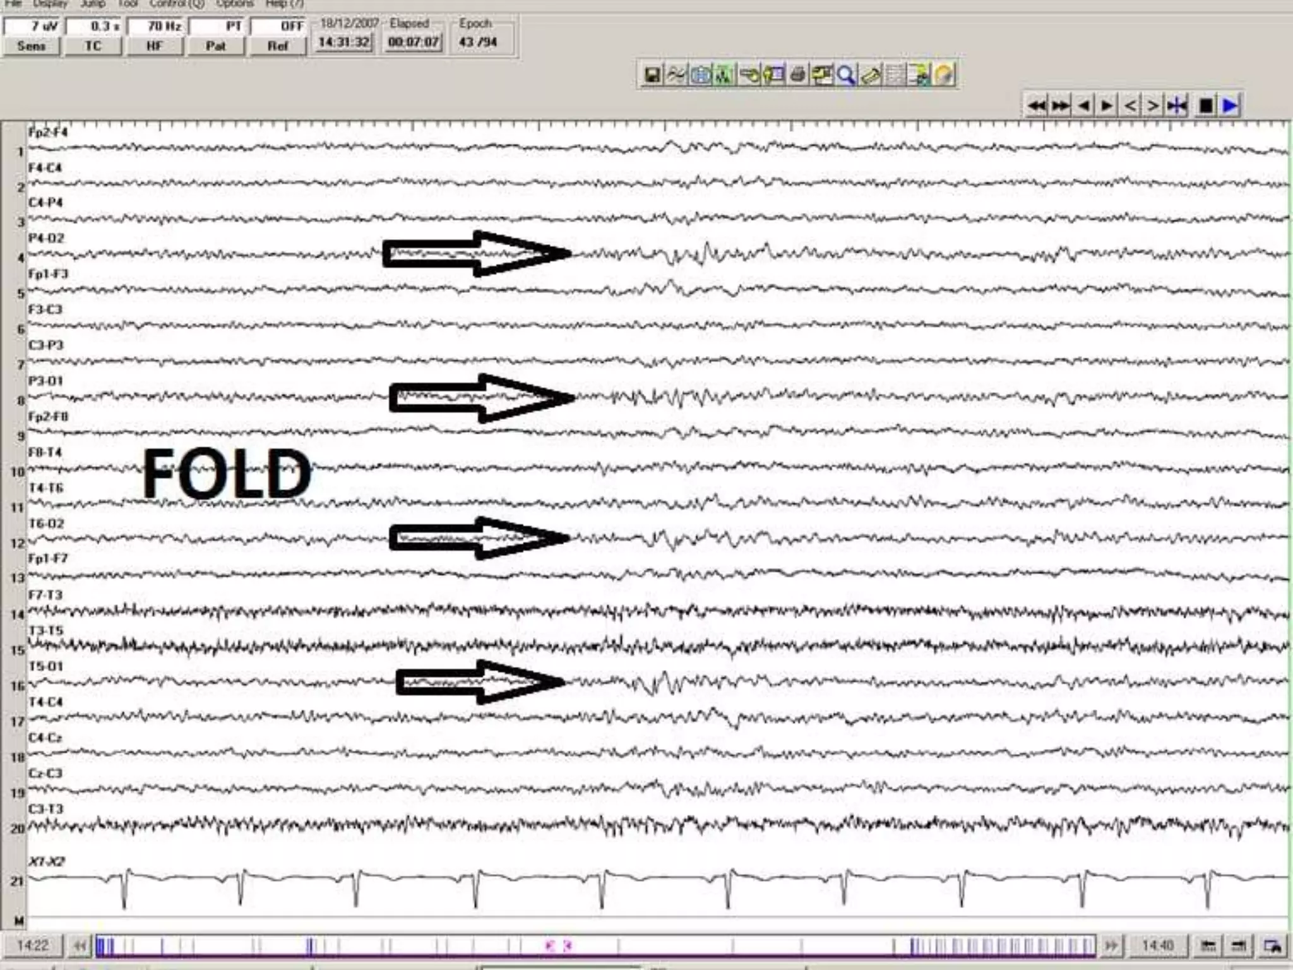Click the timeline skip-forward button near 14:48
This screenshot has width=1293, height=970.
point(1111,945)
